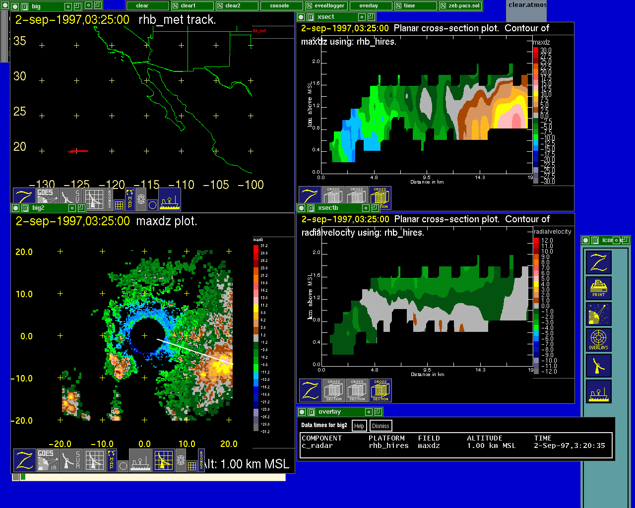Image resolution: width=635 pixels, height=508 pixels.
Task: Click the PRINT icon in the icon panel
Action: (x=598, y=288)
